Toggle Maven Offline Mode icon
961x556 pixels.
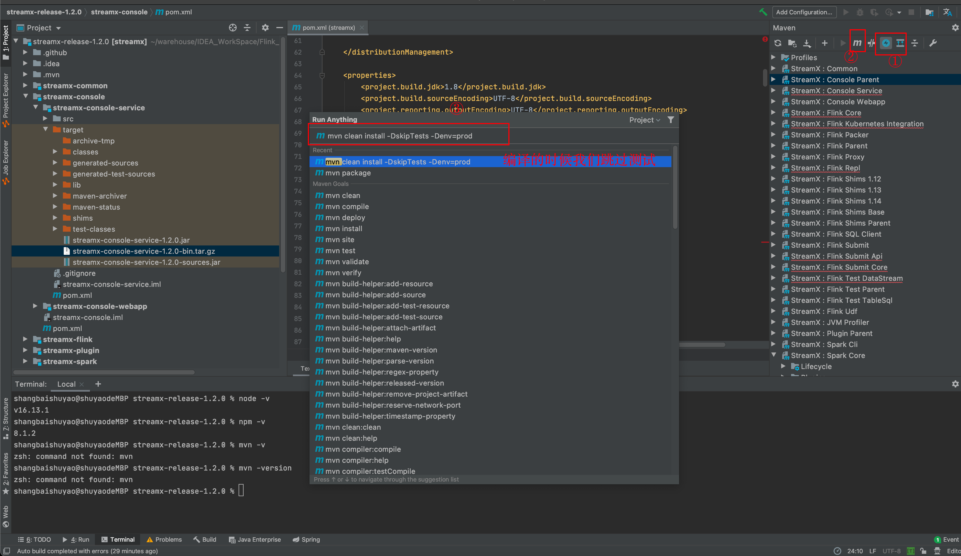pyautogui.click(x=871, y=43)
